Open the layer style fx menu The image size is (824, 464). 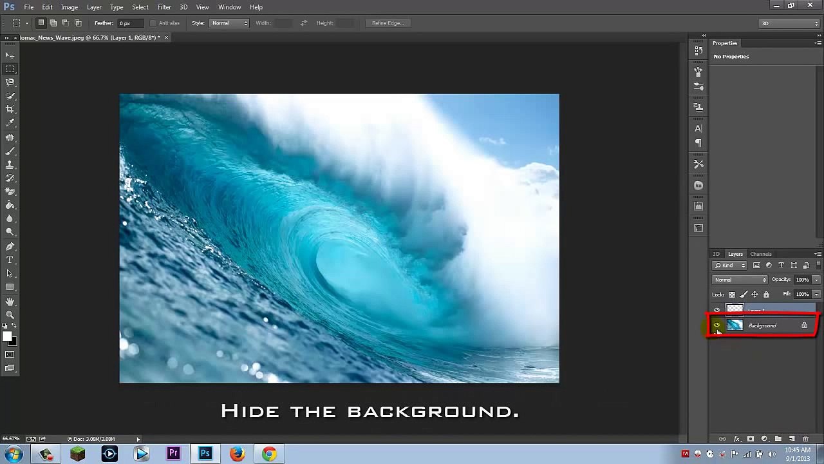[x=737, y=439]
